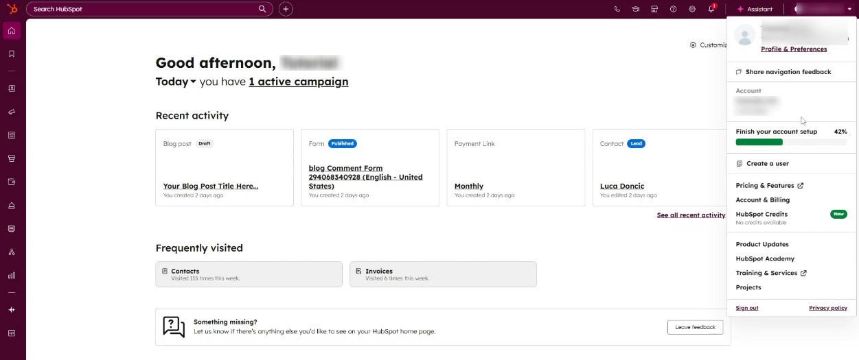The width and height of the screenshot is (859, 360).
Task: Click the Lead badge on Contact card
Action: (636, 144)
